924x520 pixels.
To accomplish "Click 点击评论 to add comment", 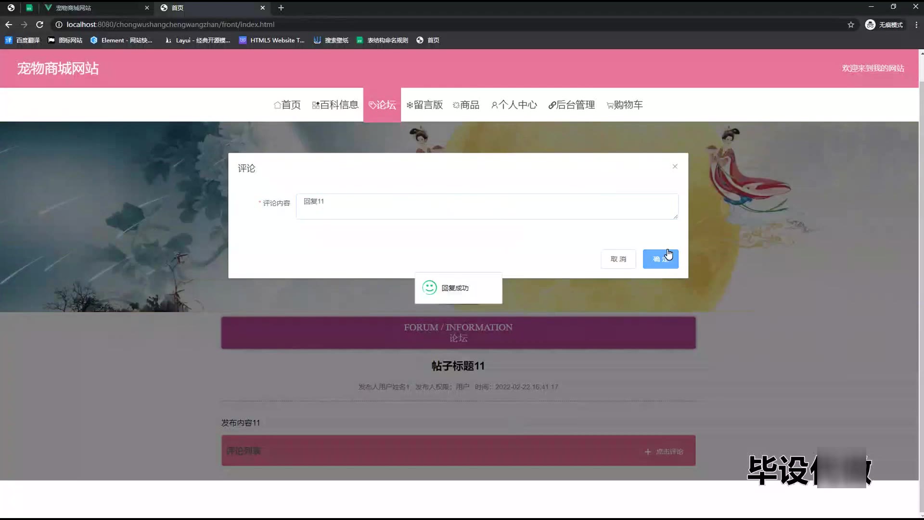I will [664, 452].
